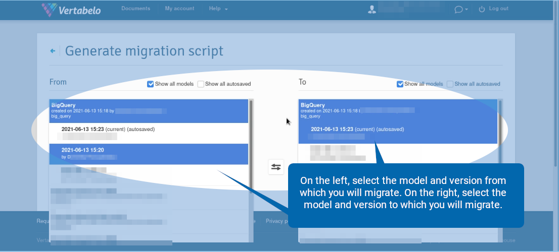Select 2021-06-13 15:23 current version in To list
Screen dimensions: 559x252
pos(398,133)
